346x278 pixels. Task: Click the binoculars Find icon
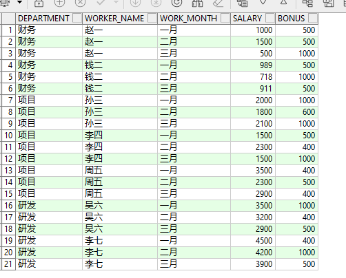pyautogui.click(x=197, y=3)
